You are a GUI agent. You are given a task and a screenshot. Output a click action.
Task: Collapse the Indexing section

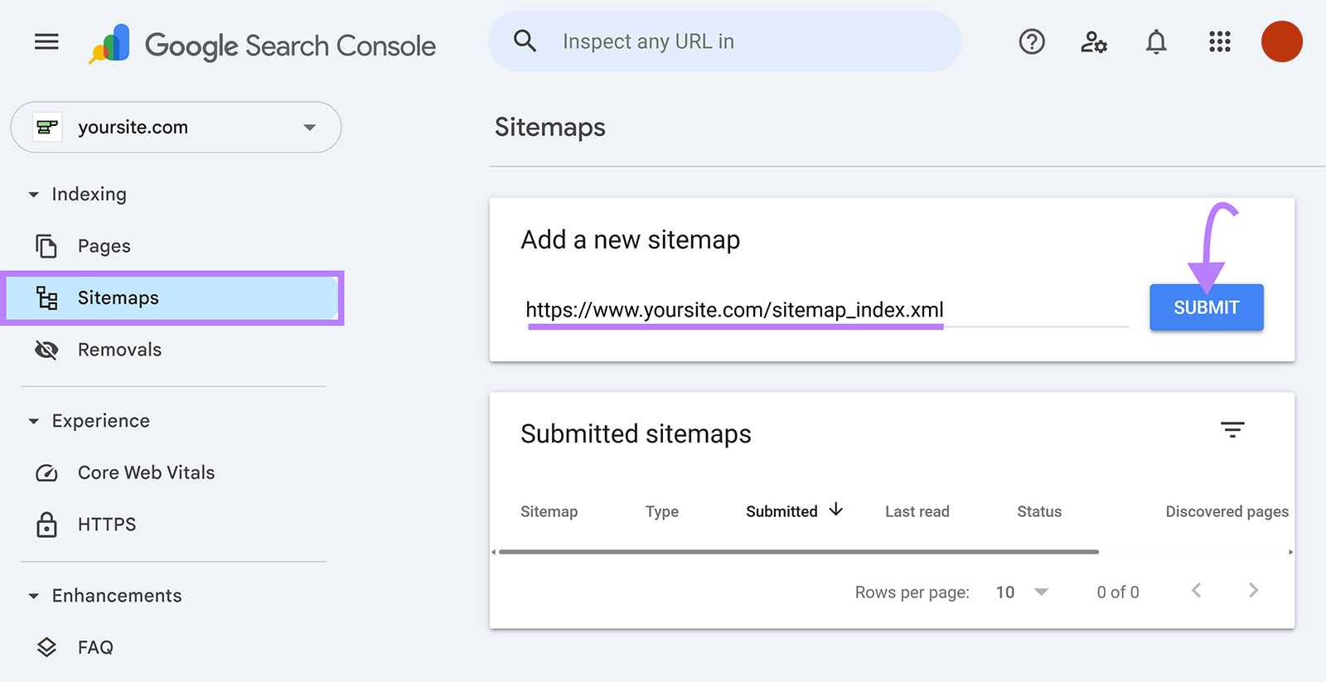coord(33,194)
